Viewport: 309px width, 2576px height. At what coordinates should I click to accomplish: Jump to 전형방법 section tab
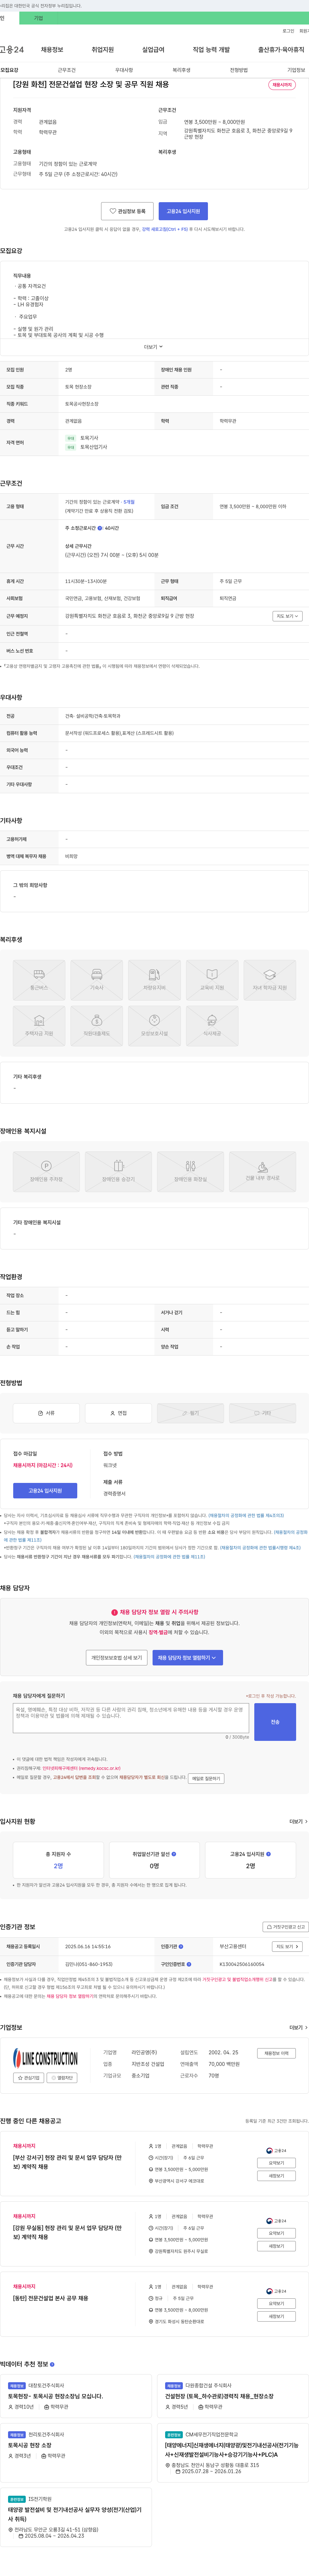pos(239,70)
